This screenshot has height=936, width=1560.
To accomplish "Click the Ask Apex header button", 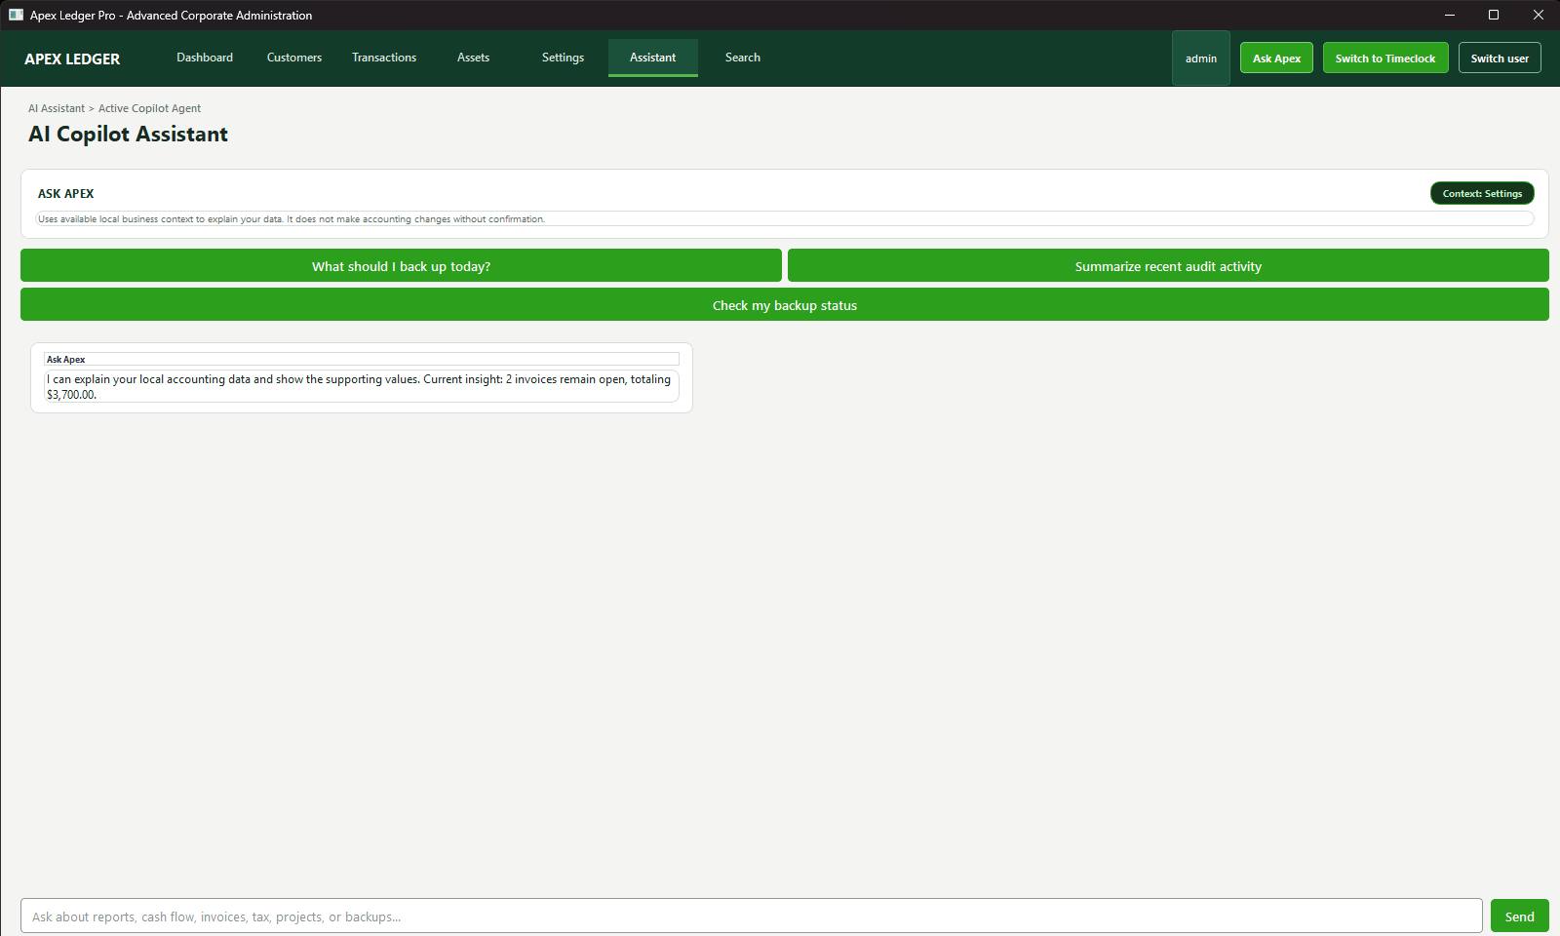I will pyautogui.click(x=1277, y=58).
